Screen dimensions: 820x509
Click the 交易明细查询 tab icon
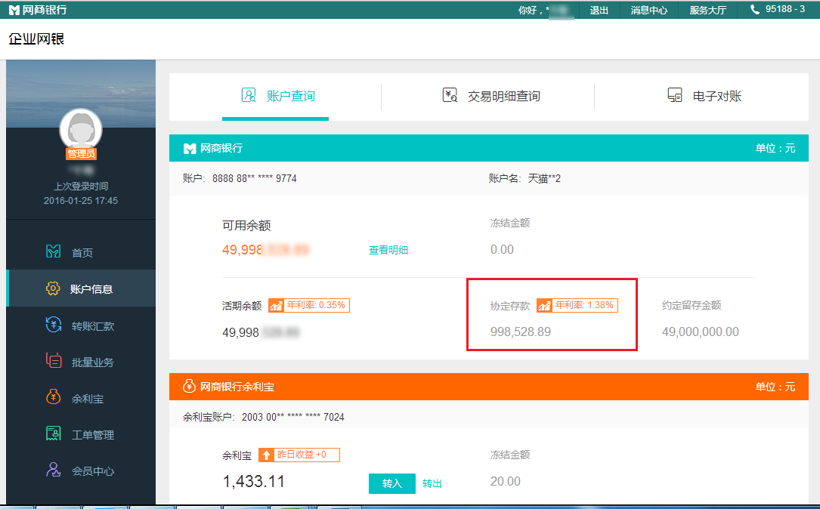[x=450, y=94]
